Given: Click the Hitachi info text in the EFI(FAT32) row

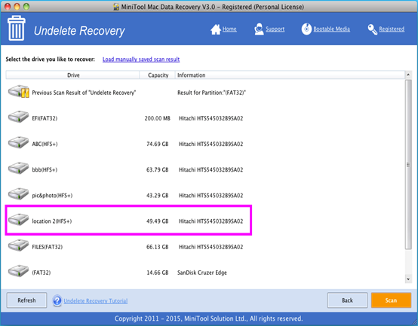Looking at the screenshot, I should 211,118.
